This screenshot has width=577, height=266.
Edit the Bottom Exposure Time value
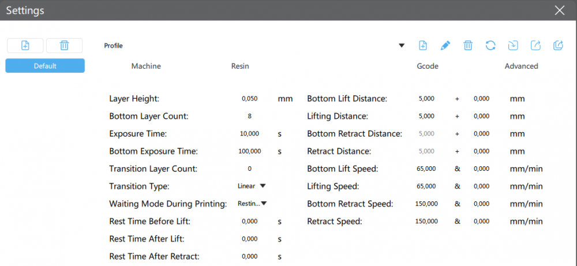[x=250, y=151]
